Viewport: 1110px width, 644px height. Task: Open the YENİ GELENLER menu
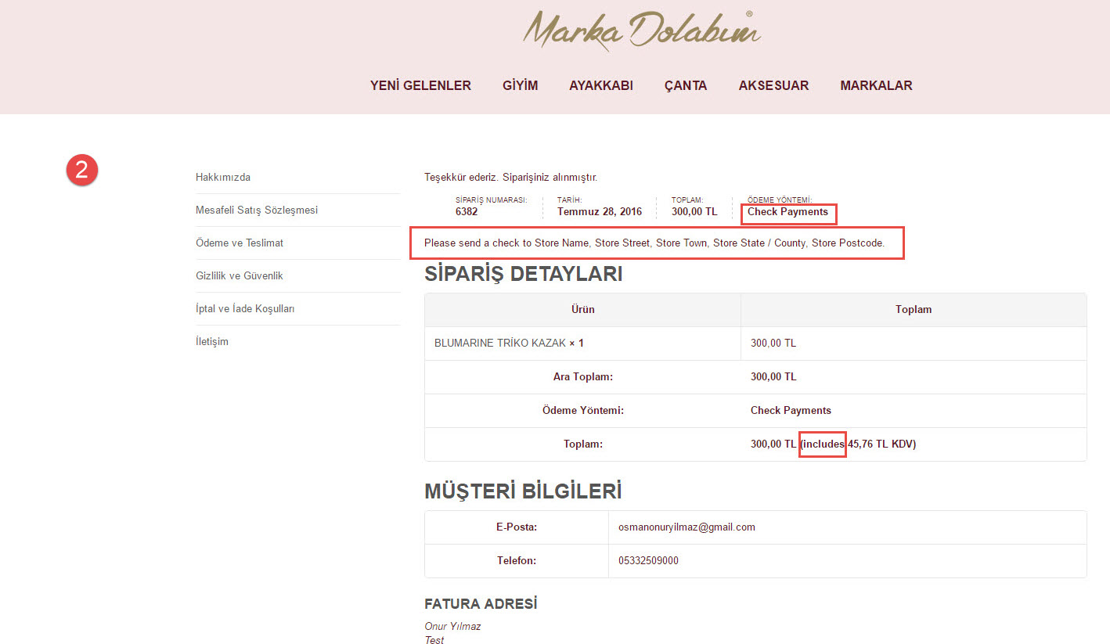pos(420,86)
